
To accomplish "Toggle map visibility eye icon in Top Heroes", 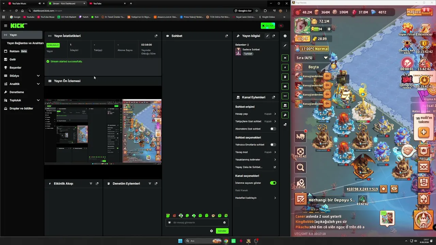I will pyautogui.click(x=394, y=189).
